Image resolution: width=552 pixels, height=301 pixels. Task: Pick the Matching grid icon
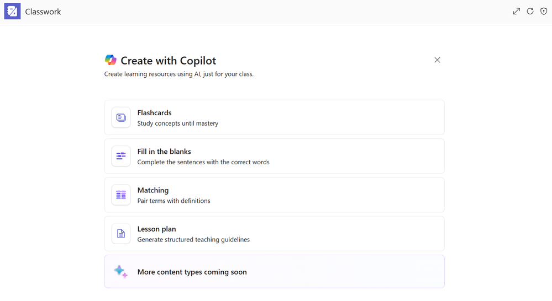tap(121, 195)
